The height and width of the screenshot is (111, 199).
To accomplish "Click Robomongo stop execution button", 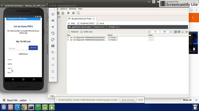I will 73,13.
